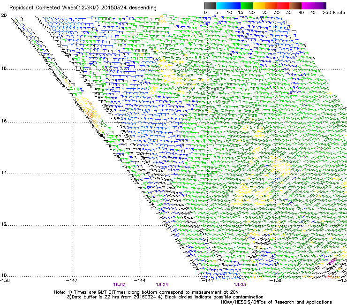Click the latitude label '10'
The image size is (347, 305).
click(4, 275)
